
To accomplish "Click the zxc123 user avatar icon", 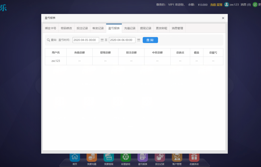I will 226,5.
